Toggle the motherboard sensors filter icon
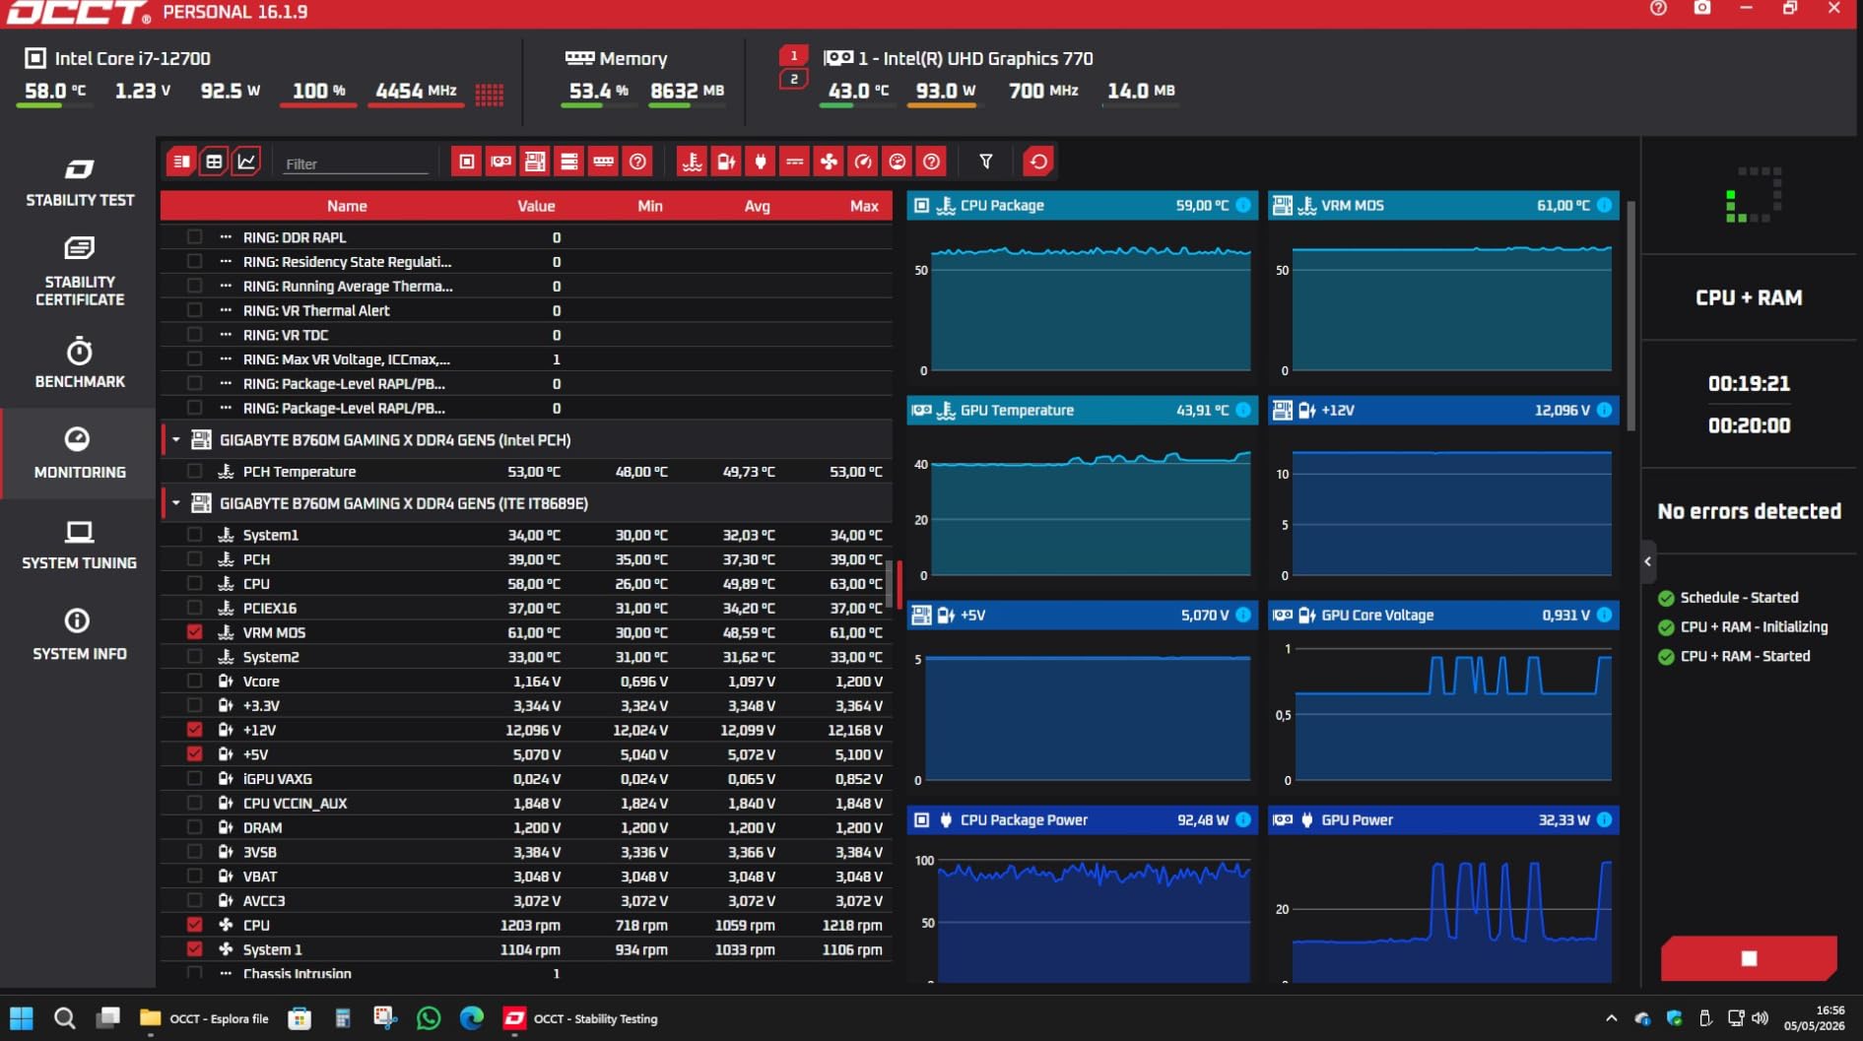This screenshot has height=1041, width=1863. pyautogui.click(x=535, y=162)
